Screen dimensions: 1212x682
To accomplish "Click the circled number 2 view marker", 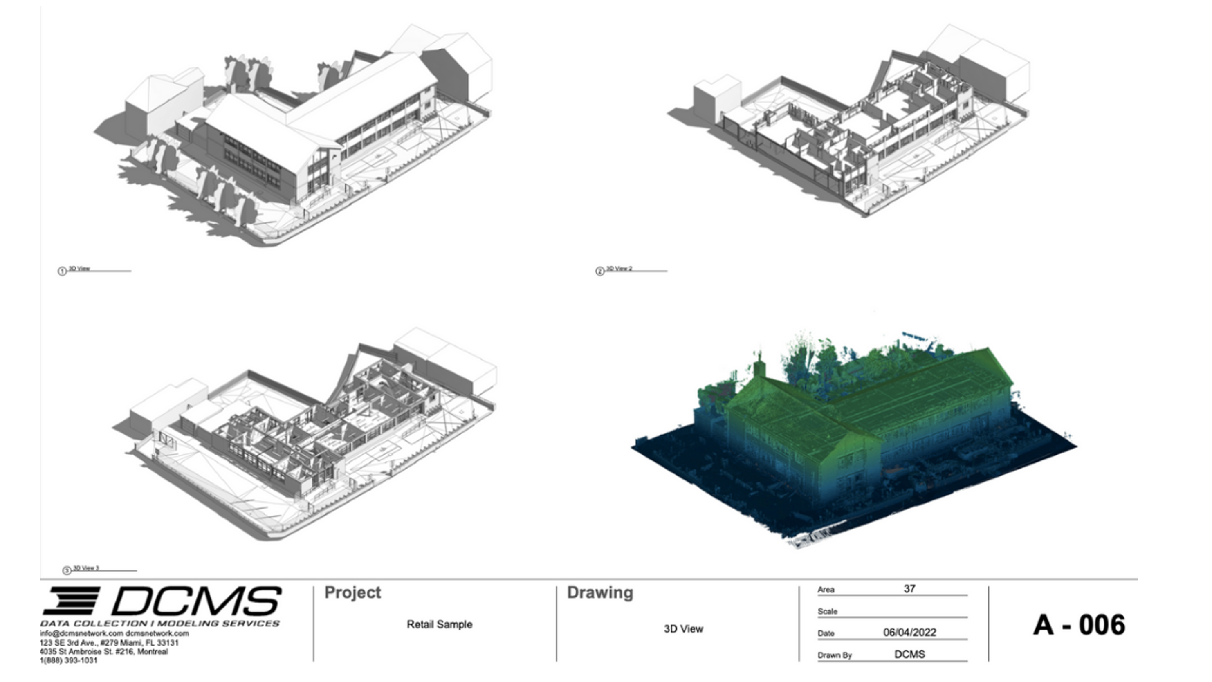I will click(x=599, y=271).
